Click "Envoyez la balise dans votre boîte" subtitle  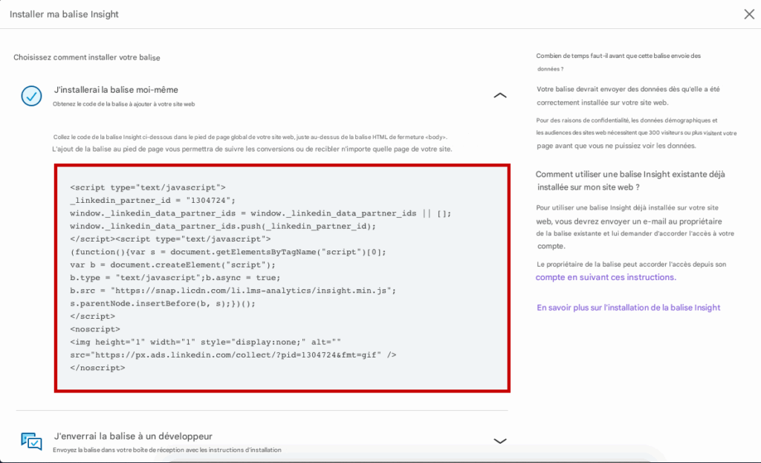coord(167,450)
